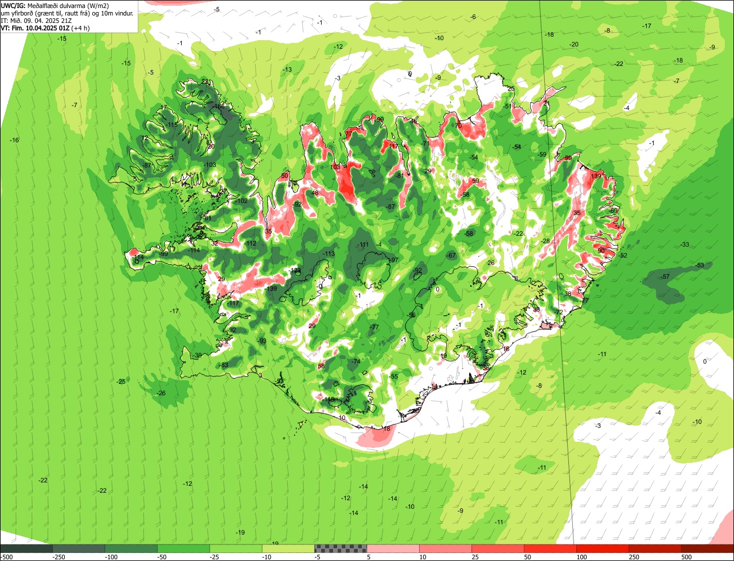Click the '-74' map value
Image resolution: width=734 pixels, height=561 pixels.
(356, 362)
